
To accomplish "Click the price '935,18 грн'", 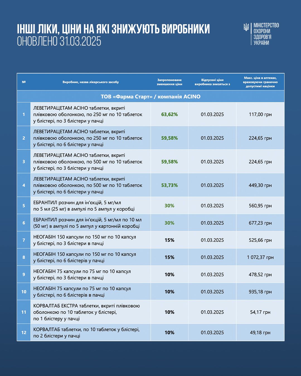I will click(260, 292).
